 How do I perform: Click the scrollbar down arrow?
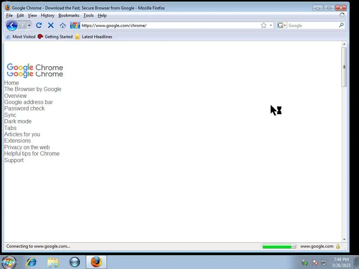(344, 240)
